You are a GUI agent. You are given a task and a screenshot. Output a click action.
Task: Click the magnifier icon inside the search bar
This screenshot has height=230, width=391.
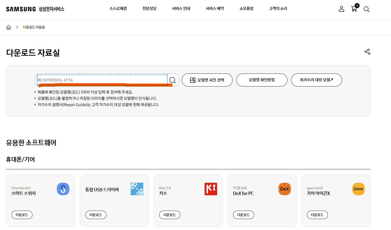point(172,80)
